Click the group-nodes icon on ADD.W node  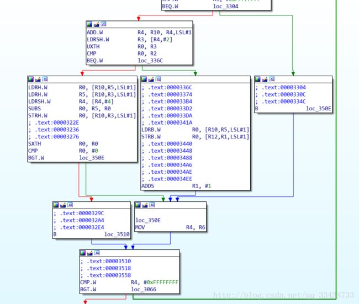coord(103,24)
